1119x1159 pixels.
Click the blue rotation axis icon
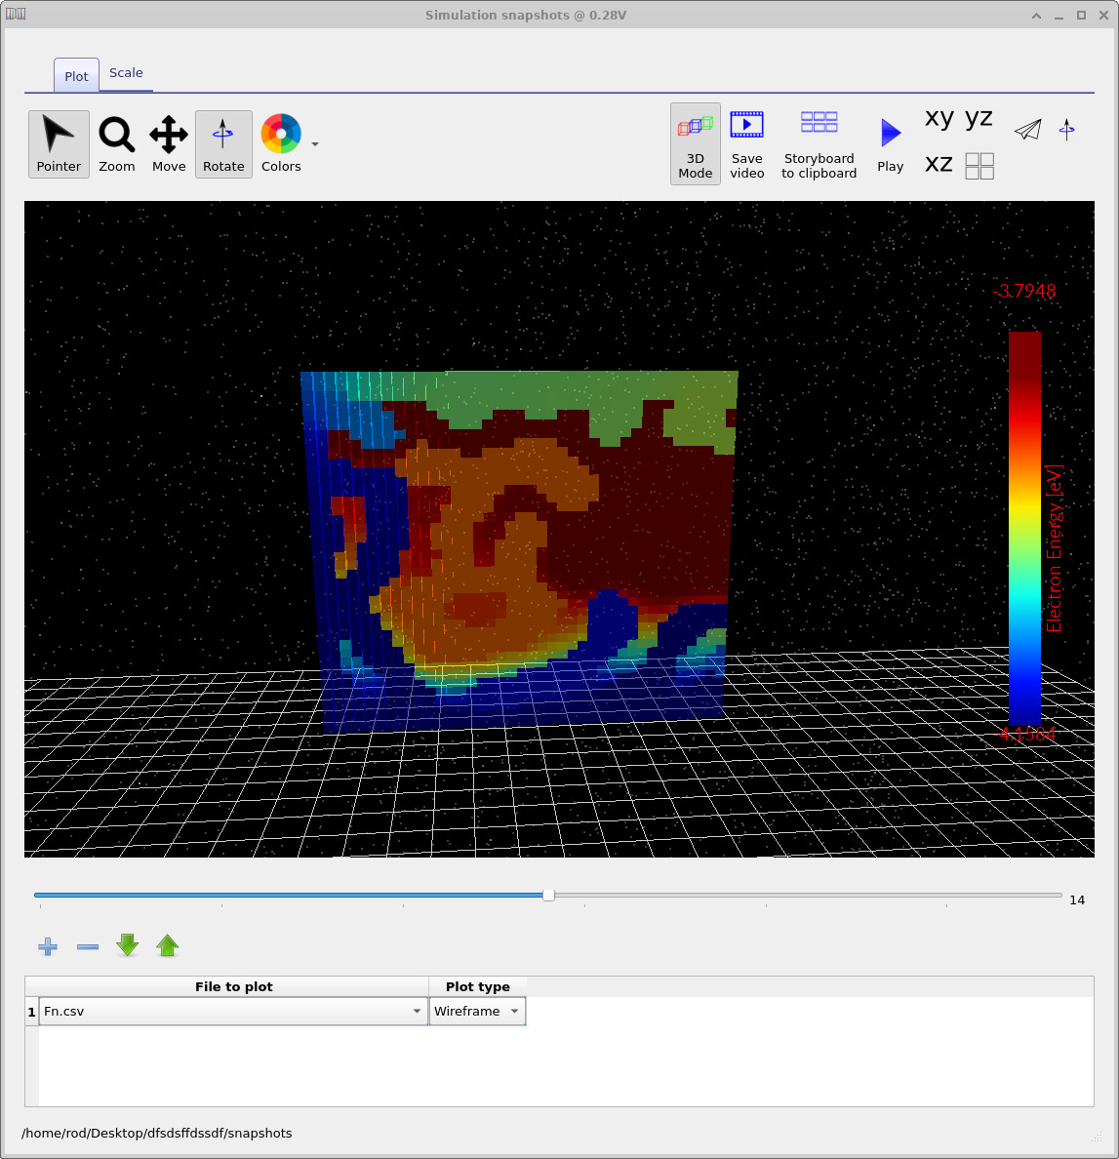1067,129
